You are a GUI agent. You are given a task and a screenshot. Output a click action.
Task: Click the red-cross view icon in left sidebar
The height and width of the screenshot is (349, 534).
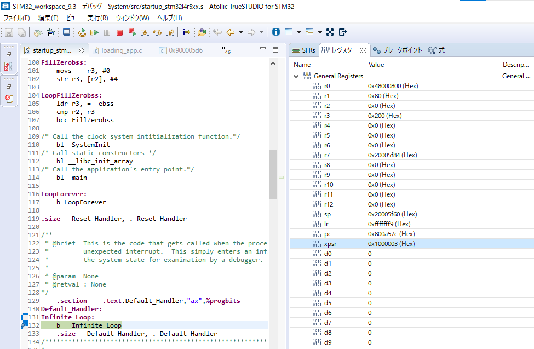(9, 66)
